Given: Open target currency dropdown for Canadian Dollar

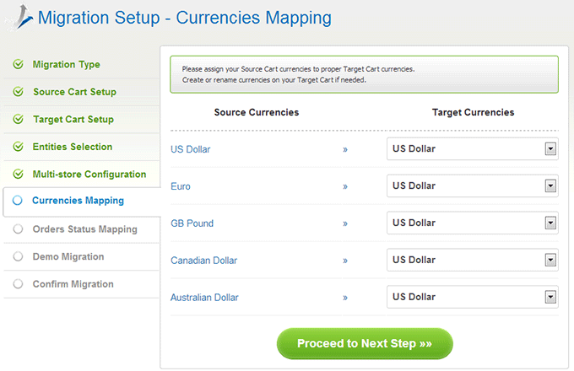Looking at the screenshot, I should pyautogui.click(x=472, y=260).
